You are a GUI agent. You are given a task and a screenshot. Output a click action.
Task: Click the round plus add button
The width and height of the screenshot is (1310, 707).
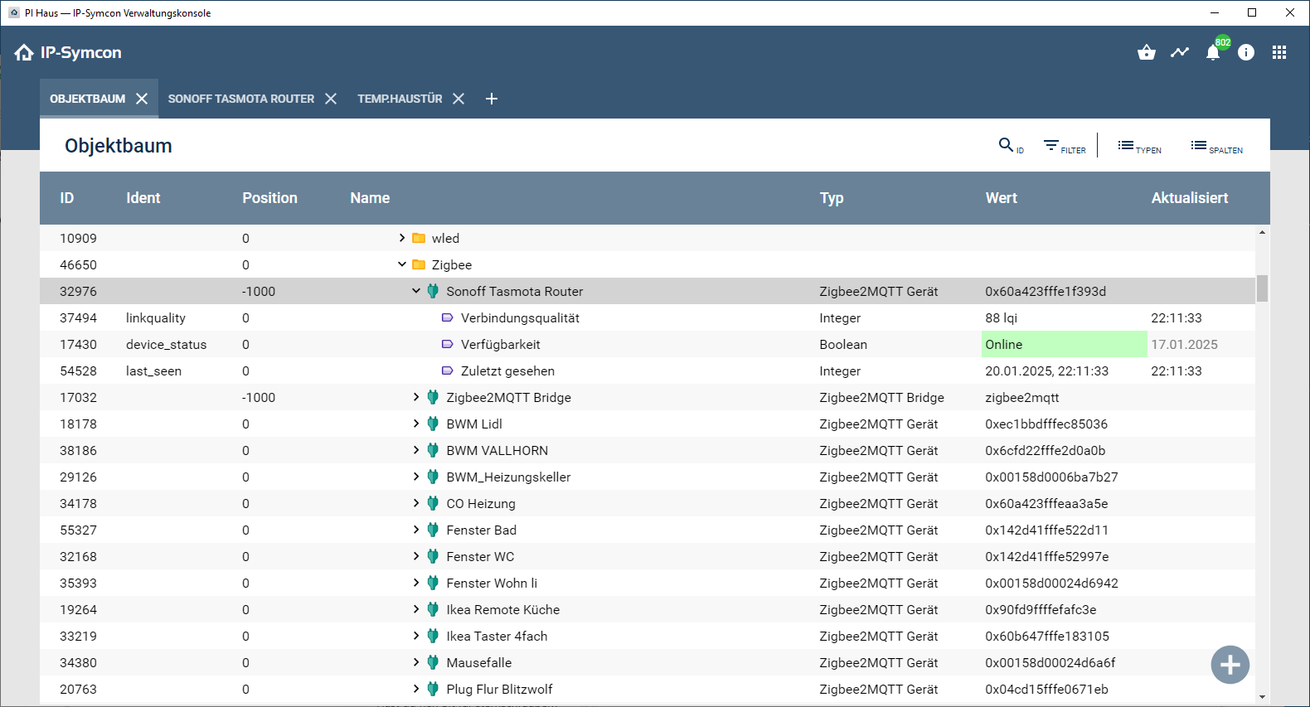point(1230,665)
